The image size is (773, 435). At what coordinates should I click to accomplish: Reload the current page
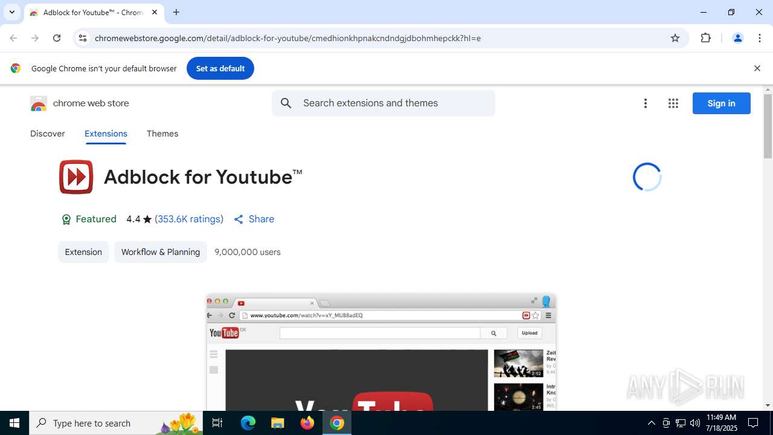click(57, 38)
